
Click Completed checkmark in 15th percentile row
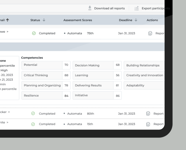[x=33, y=124]
